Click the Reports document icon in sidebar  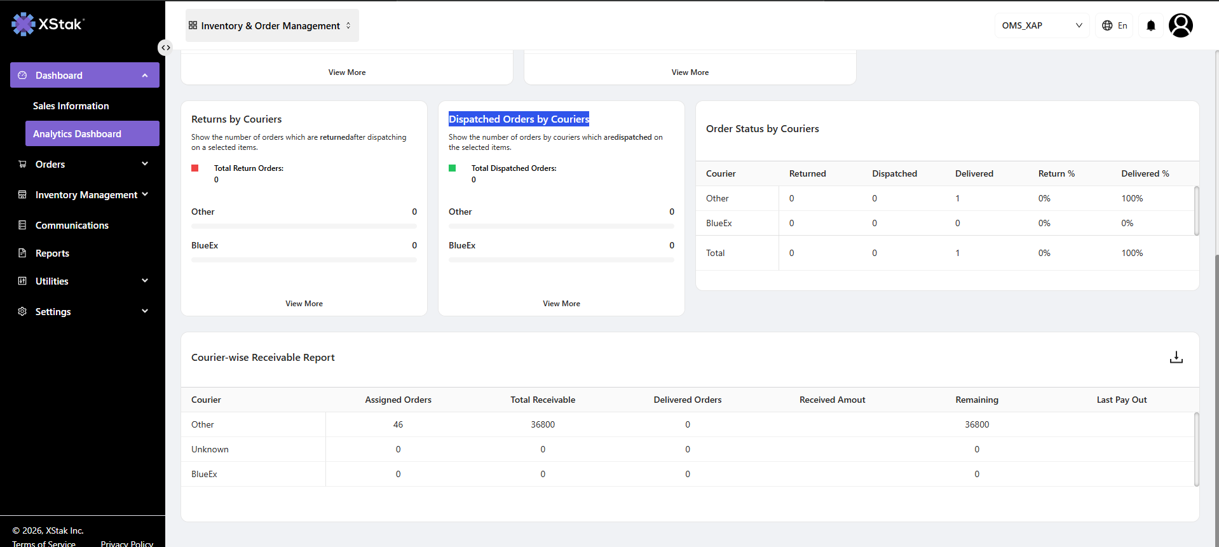pos(22,253)
